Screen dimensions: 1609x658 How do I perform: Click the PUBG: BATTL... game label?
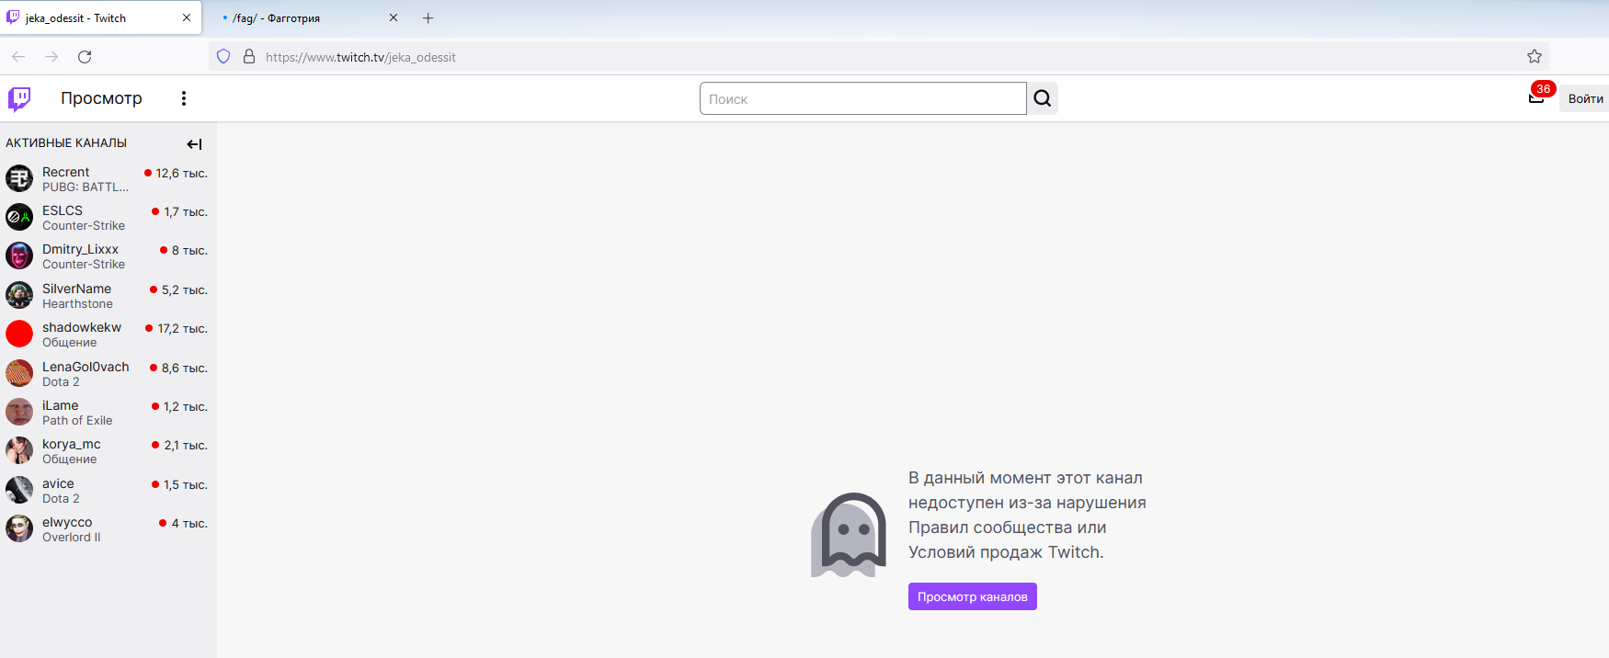tap(86, 187)
